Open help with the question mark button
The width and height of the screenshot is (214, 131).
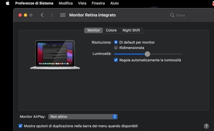(x=206, y=126)
